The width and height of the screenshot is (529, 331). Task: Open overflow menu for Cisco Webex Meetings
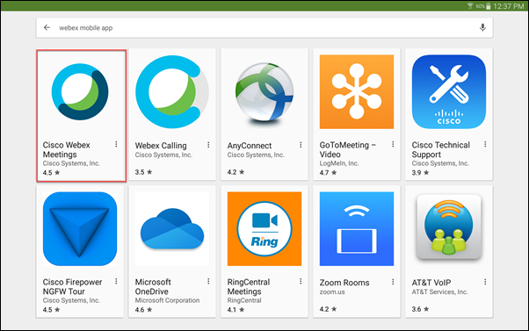[x=116, y=144]
